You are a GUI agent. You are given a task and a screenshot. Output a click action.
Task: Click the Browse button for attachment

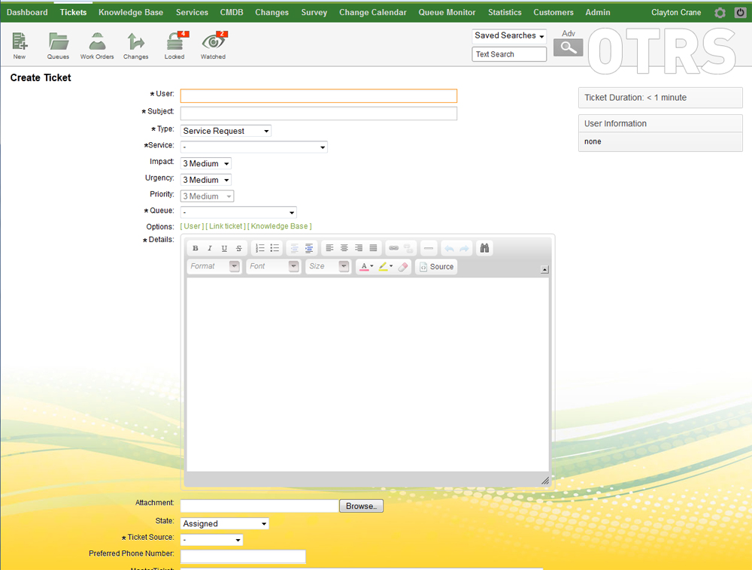point(361,506)
